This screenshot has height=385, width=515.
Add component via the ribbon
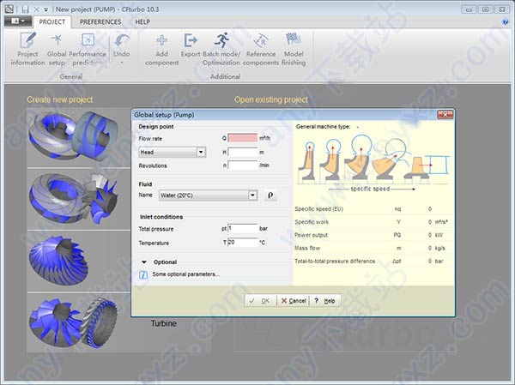click(x=161, y=49)
